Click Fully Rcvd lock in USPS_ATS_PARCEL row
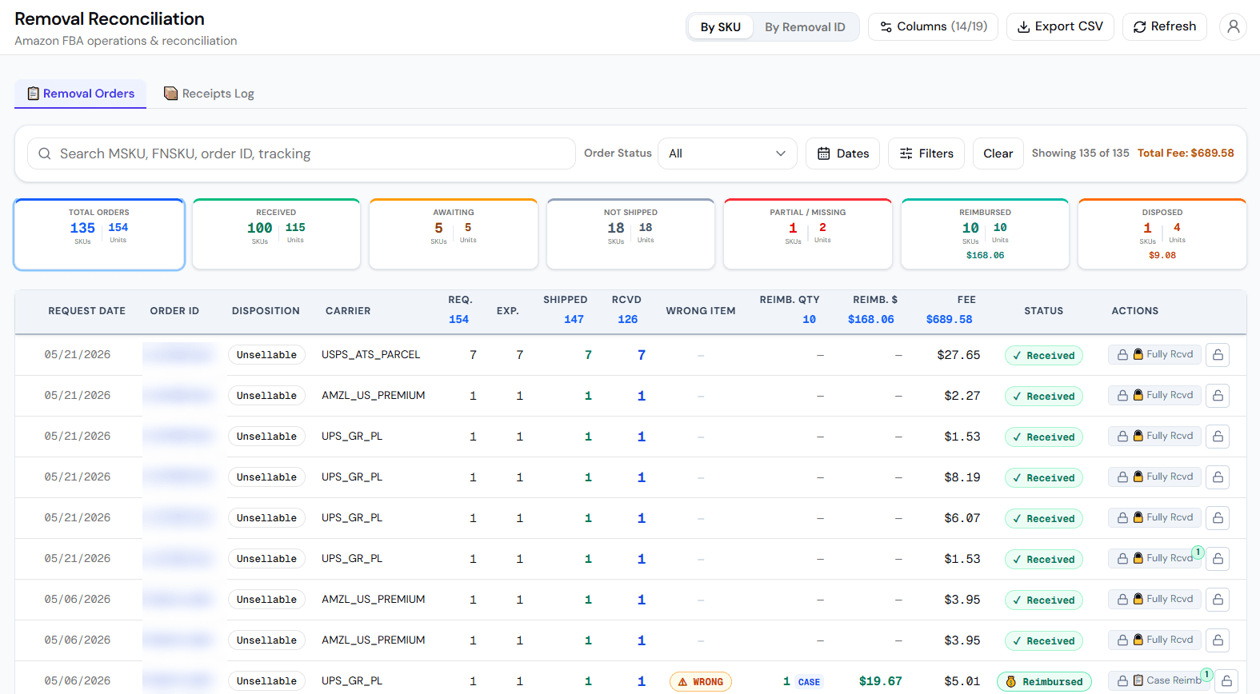1260x694 pixels. point(1154,354)
